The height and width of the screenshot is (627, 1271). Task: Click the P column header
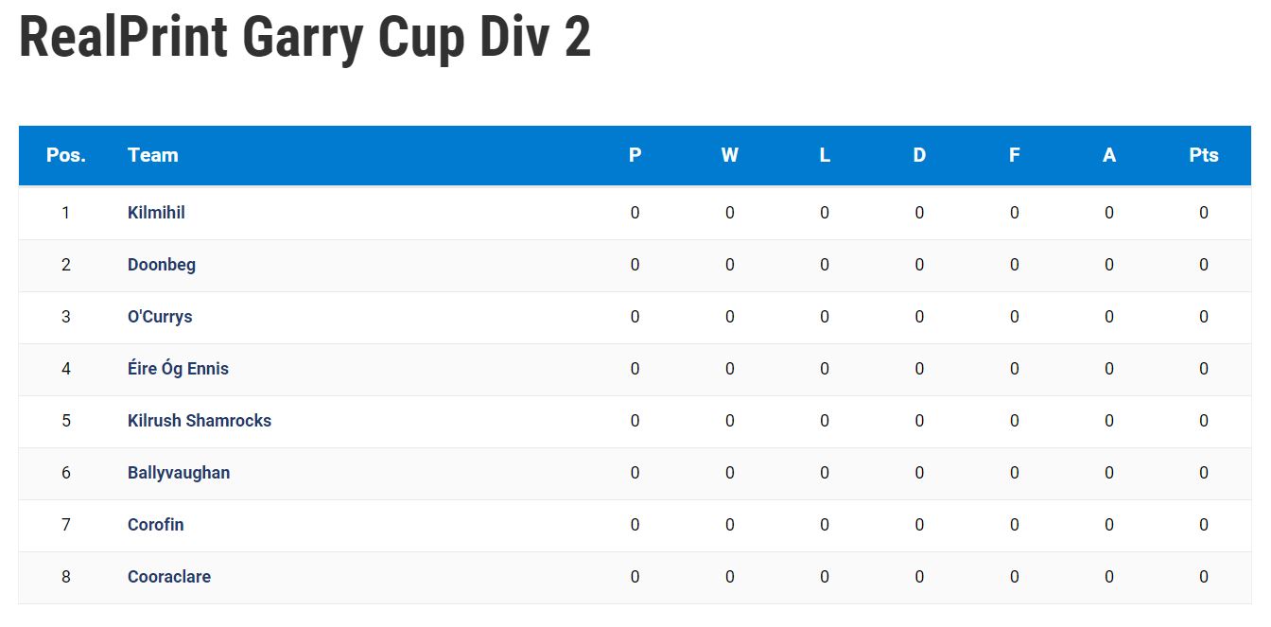635,155
